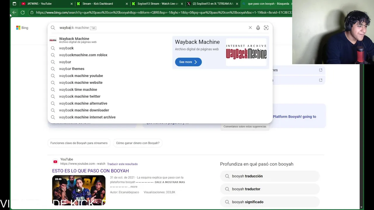Image resolution: width=374 pixels, height=210 pixels.
Task: Click Traducir este resultado link
Action: coord(122,164)
